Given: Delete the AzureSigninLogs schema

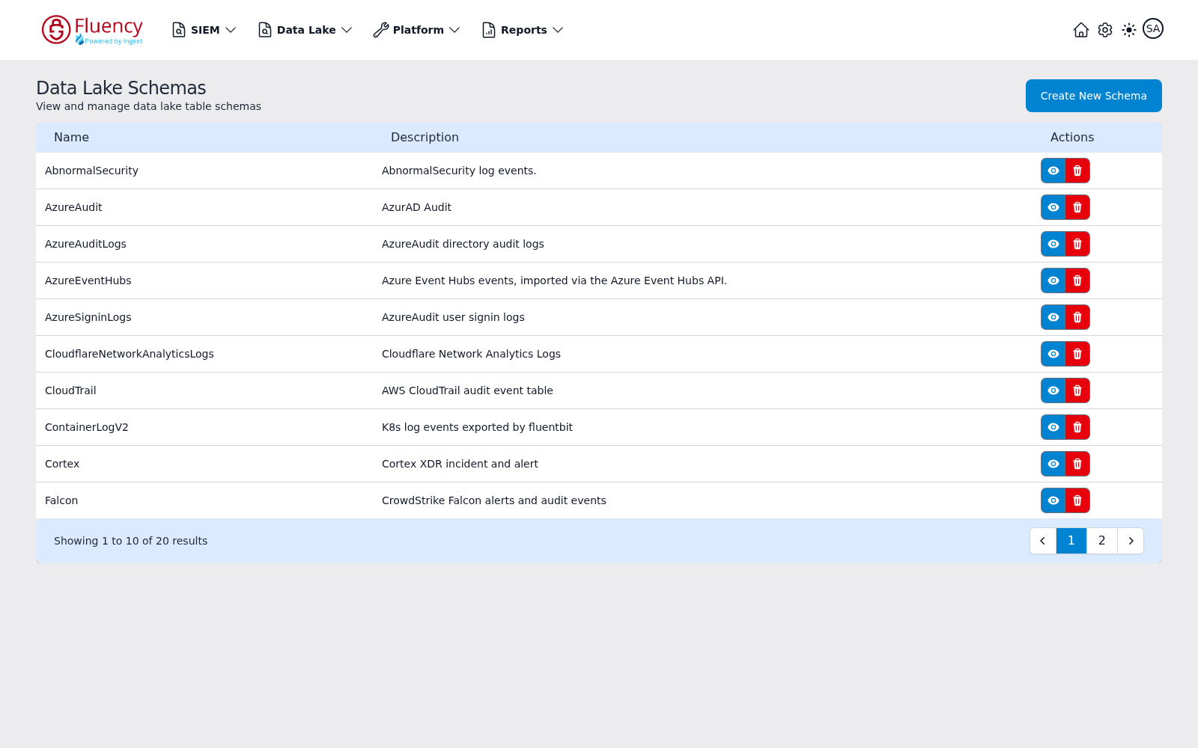Looking at the screenshot, I should coord(1077,317).
